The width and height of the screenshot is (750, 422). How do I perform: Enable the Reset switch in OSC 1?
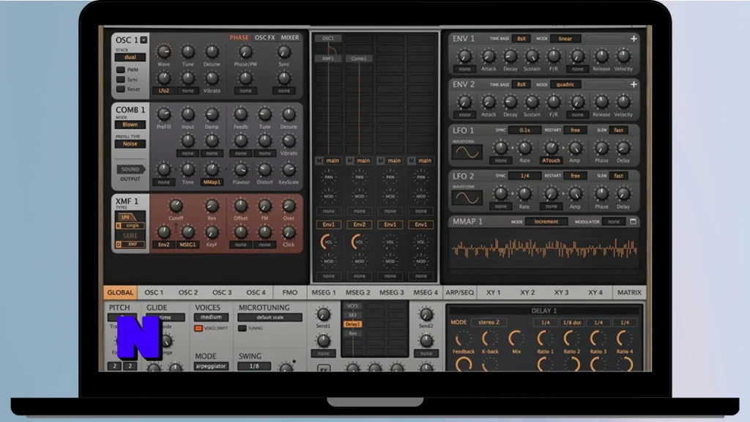(121, 89)
